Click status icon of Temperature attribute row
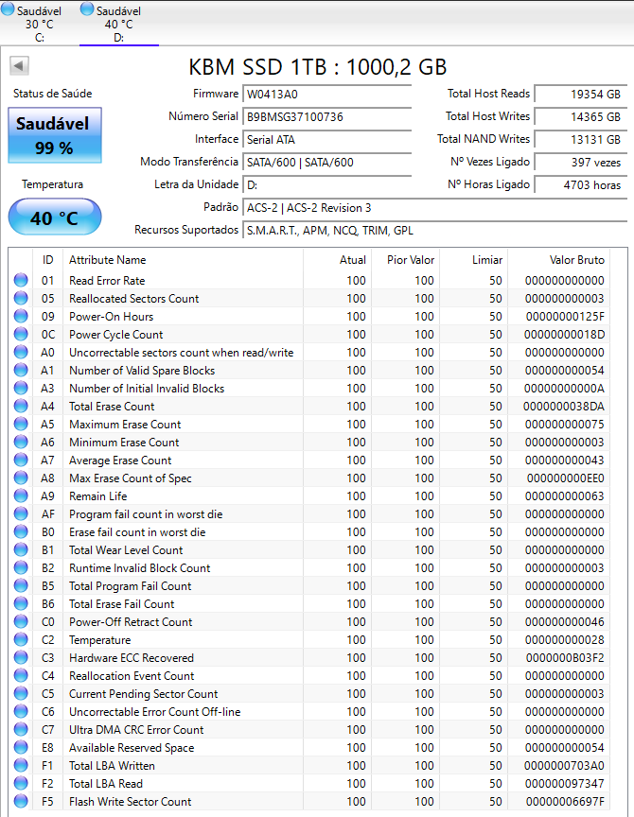The width and height of the screenshot is (634, 817). click(x=21, y=640)
